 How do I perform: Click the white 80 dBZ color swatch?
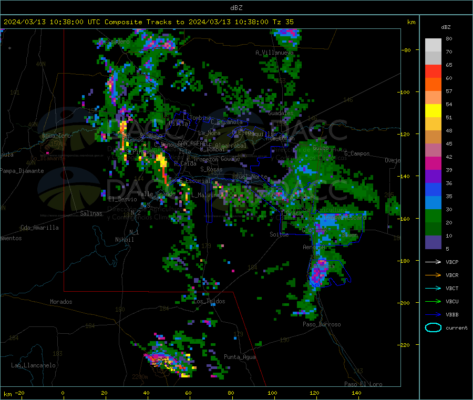pos(433,45)
